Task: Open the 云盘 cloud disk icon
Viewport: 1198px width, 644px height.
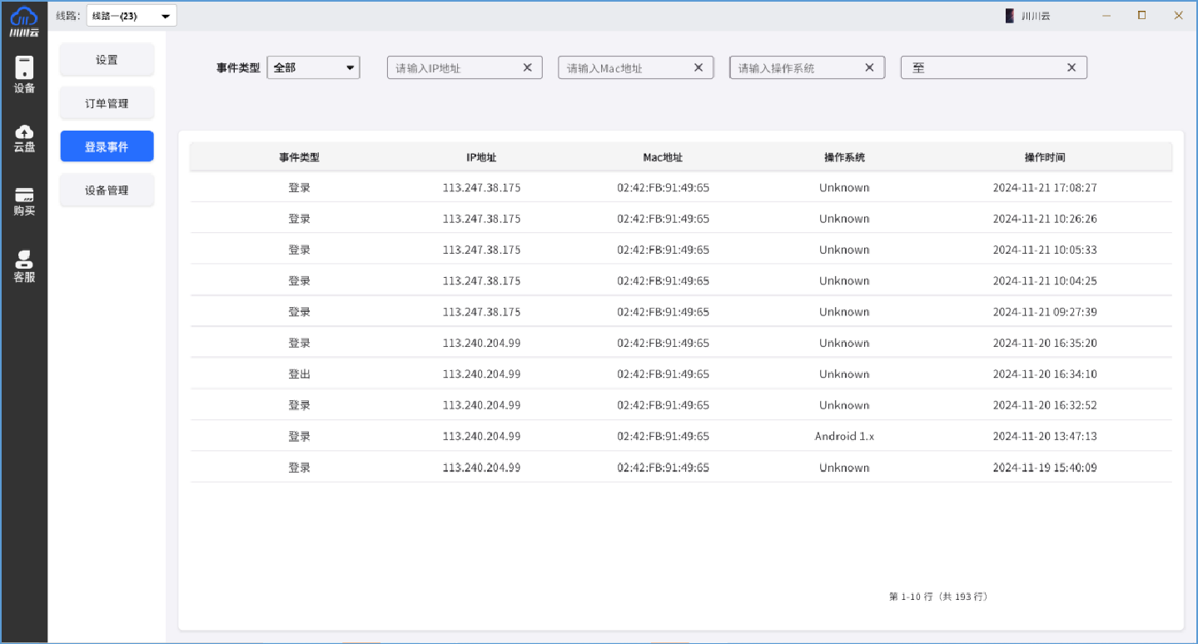Action: tap(23, 137)
